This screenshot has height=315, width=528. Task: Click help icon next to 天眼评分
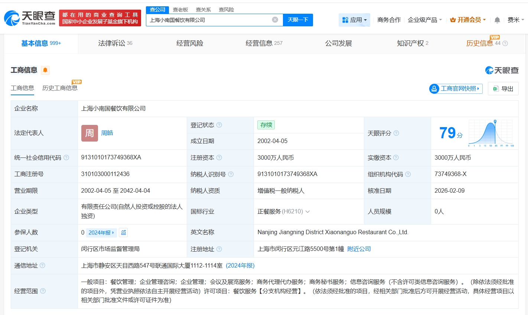click(x=396, y=133)
